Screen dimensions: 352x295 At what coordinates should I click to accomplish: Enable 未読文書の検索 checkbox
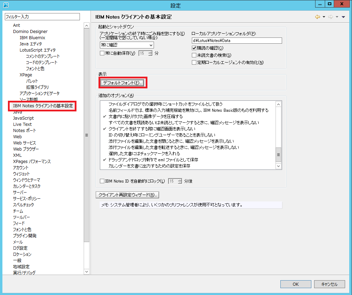[x=194, y=55]
